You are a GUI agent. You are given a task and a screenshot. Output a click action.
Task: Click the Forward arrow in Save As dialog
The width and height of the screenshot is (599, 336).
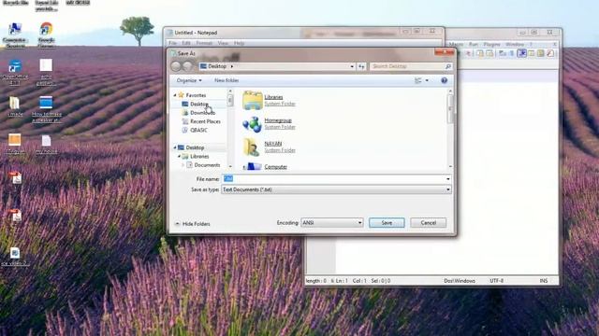[x=187, y=66]
